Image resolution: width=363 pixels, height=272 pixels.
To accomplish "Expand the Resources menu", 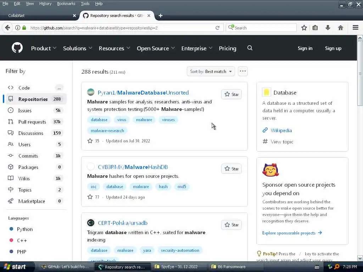I will tap(115, 48).
